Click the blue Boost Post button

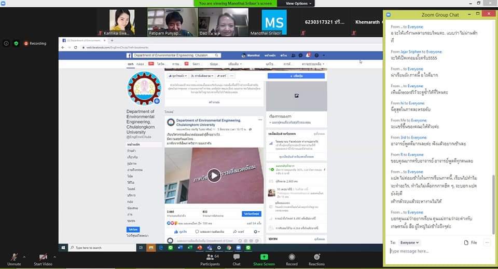pos(251,214)
